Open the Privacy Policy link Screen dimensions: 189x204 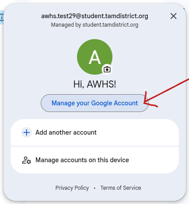coord(72,188)
